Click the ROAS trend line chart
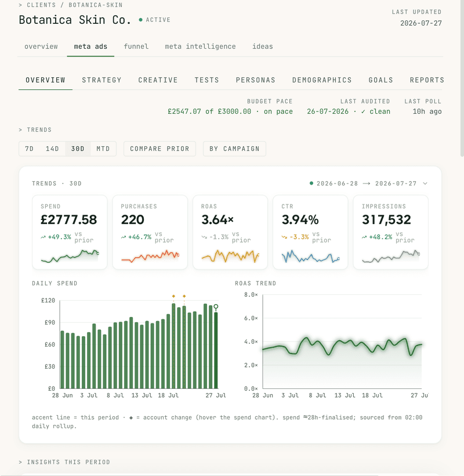 coord(342,346)
